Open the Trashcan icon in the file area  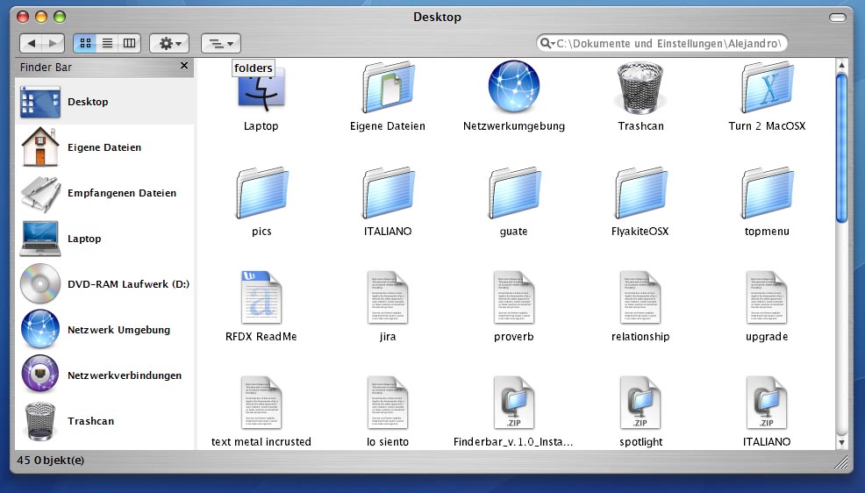(640, 87)
